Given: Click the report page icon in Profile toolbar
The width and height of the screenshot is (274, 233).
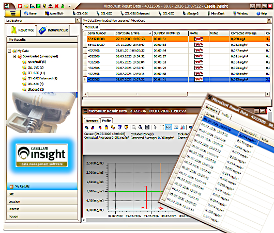Looking at the screenshot, I should click(x=182, y=127).
